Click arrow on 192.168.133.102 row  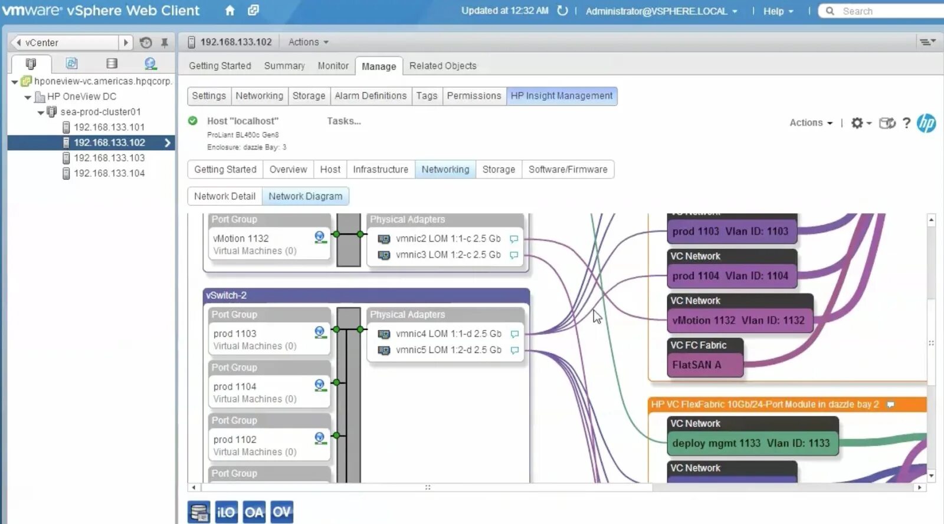click(168, 143)
